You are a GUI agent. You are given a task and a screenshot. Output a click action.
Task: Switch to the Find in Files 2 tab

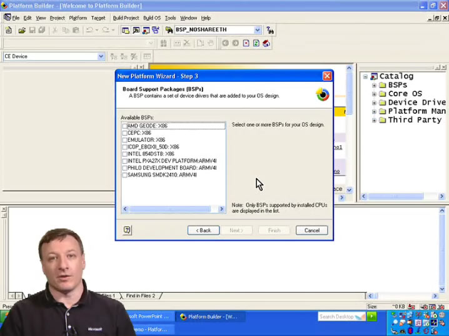[x=140, y=295]
